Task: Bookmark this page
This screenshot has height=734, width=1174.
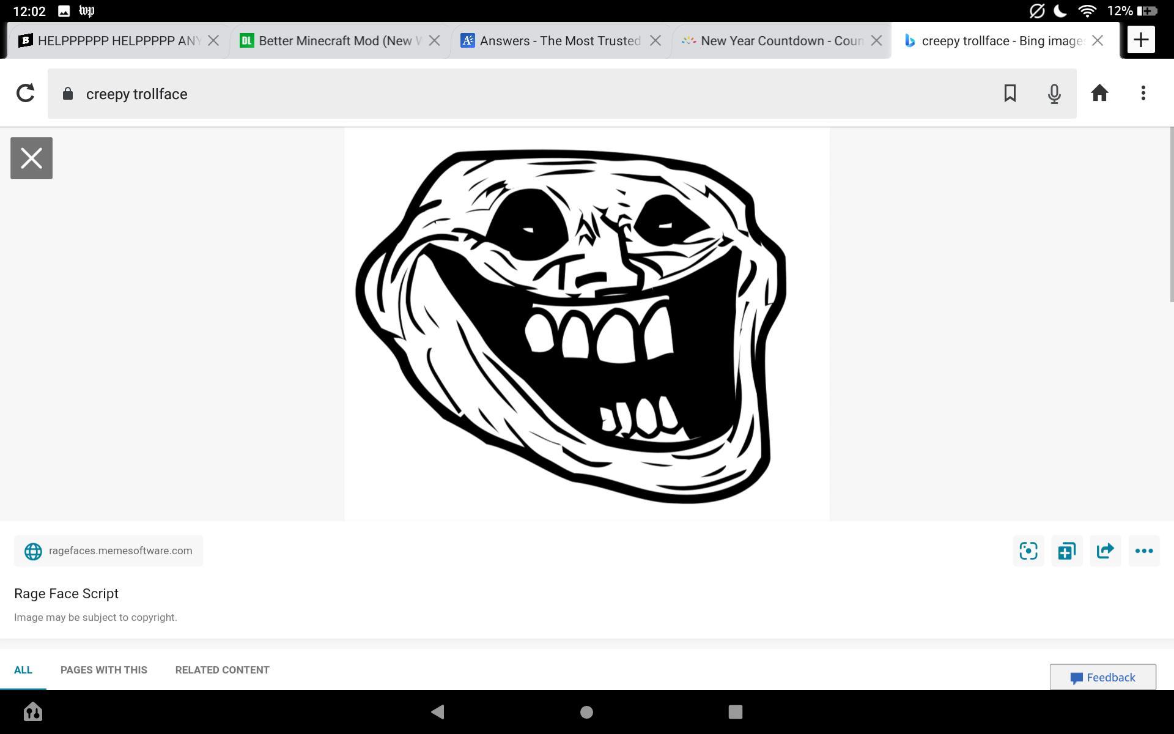Action: click(x=1010, y=94)
